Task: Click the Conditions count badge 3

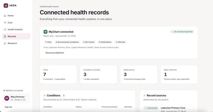Action: coord(64,96)
